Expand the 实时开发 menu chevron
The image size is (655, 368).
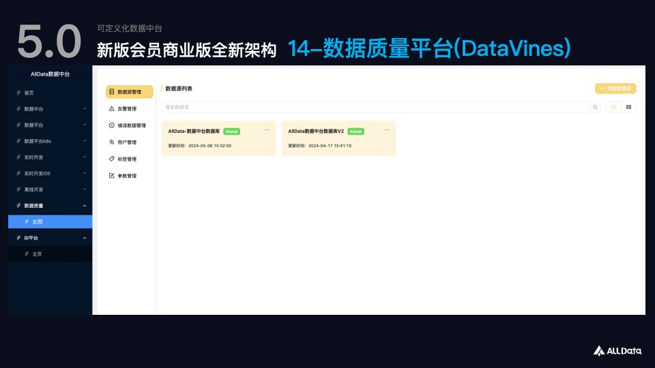click(x=85, y=157)
